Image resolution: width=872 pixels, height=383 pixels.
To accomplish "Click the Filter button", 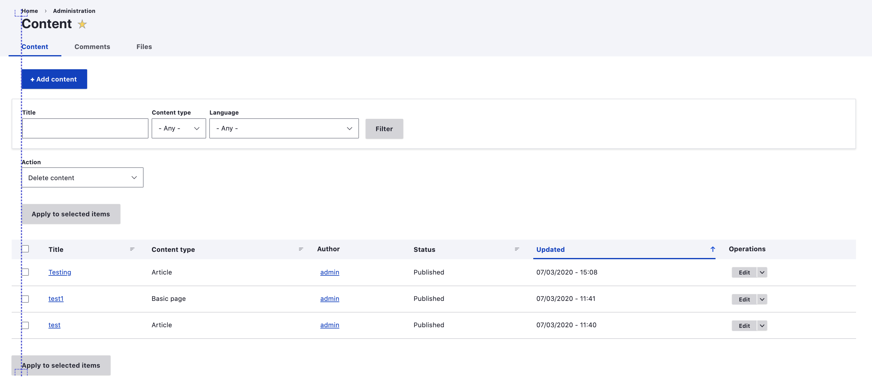I will (384, 129).
